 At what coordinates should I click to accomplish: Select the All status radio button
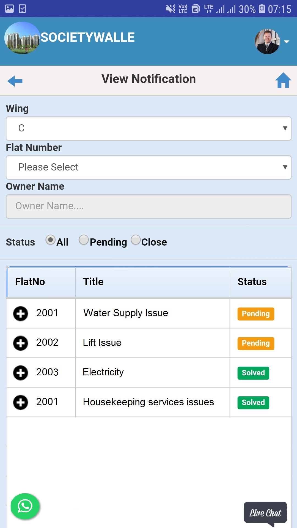coord(51,240)
